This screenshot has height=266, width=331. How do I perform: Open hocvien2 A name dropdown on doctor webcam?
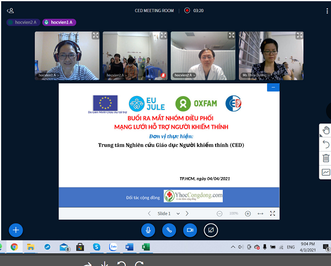pos(184,75)
